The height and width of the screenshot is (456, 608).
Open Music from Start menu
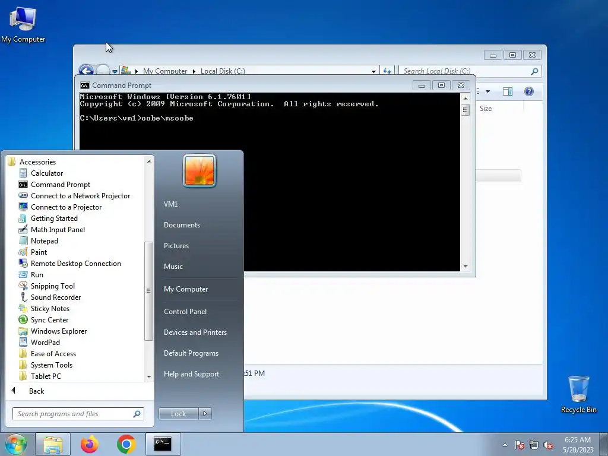173,267
